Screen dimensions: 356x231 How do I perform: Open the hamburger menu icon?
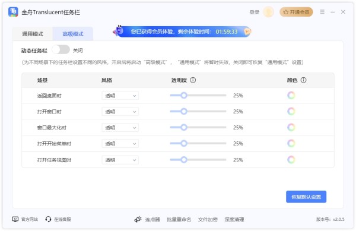(x=322, y=12)
